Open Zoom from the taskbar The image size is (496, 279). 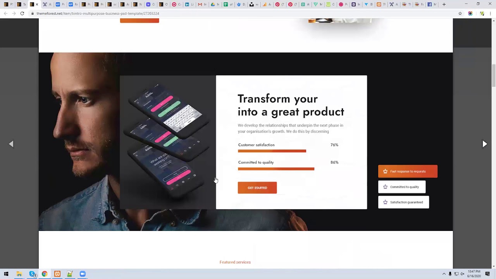click(83, 274)
